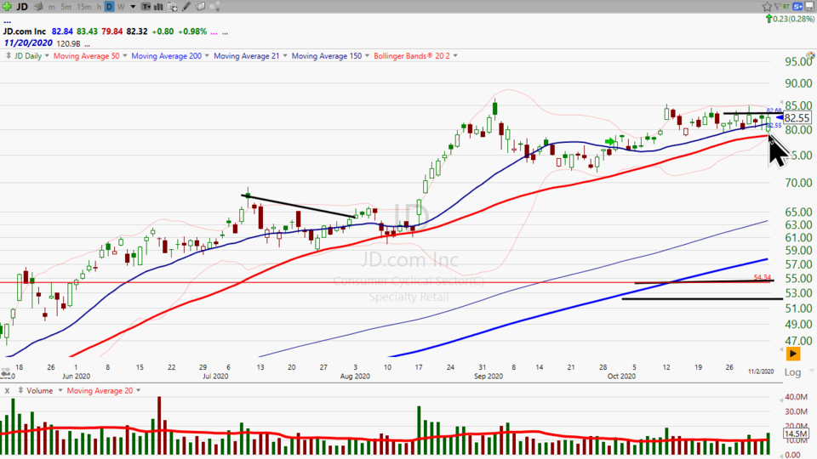The image size is (817, 459).
Task: Click the pane reorder arrows beside JD Daily
Action: pos(9,56)
